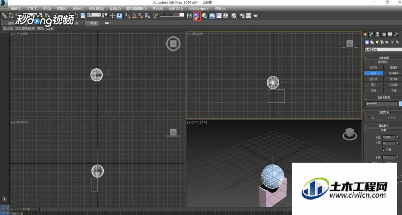
Task: Open Rendered Frame Window icon
Action: pos(248,16)
